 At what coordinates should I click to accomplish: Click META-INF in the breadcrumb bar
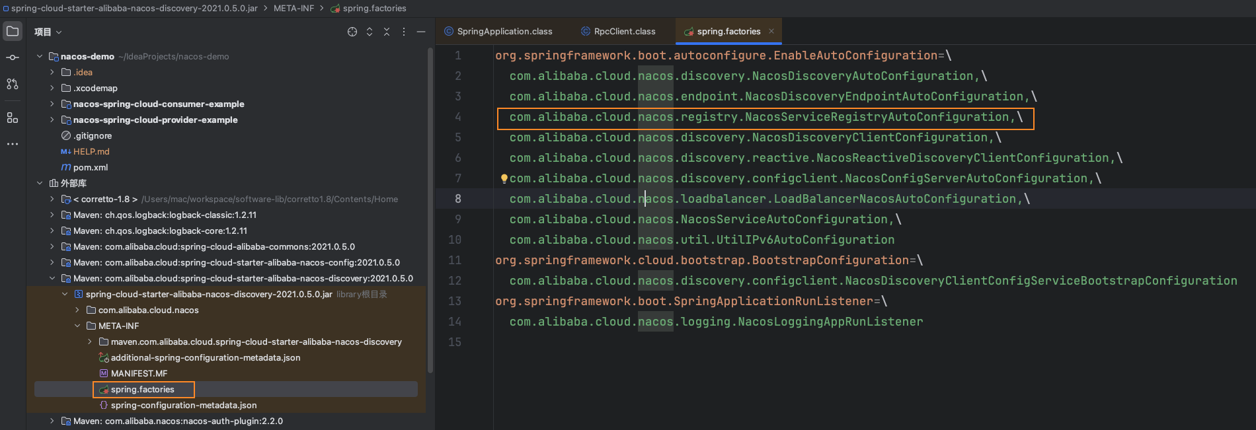pyautogui.click(x=294, y=8)
